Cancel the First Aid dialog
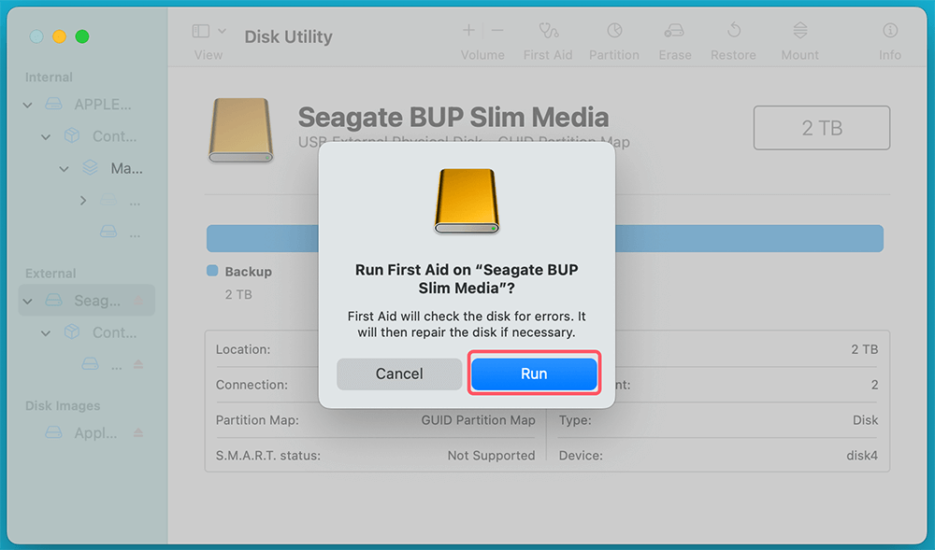Viewport: 935px width, 550px height. [x=399, y=374]
